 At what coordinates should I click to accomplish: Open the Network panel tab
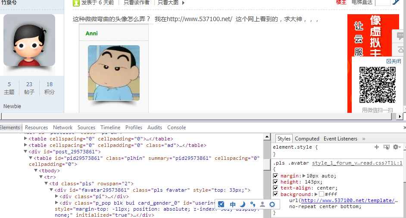pos(62,128)
